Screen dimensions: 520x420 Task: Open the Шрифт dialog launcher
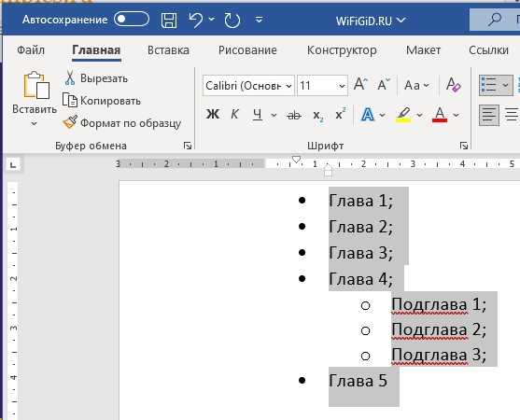[464, 146]
